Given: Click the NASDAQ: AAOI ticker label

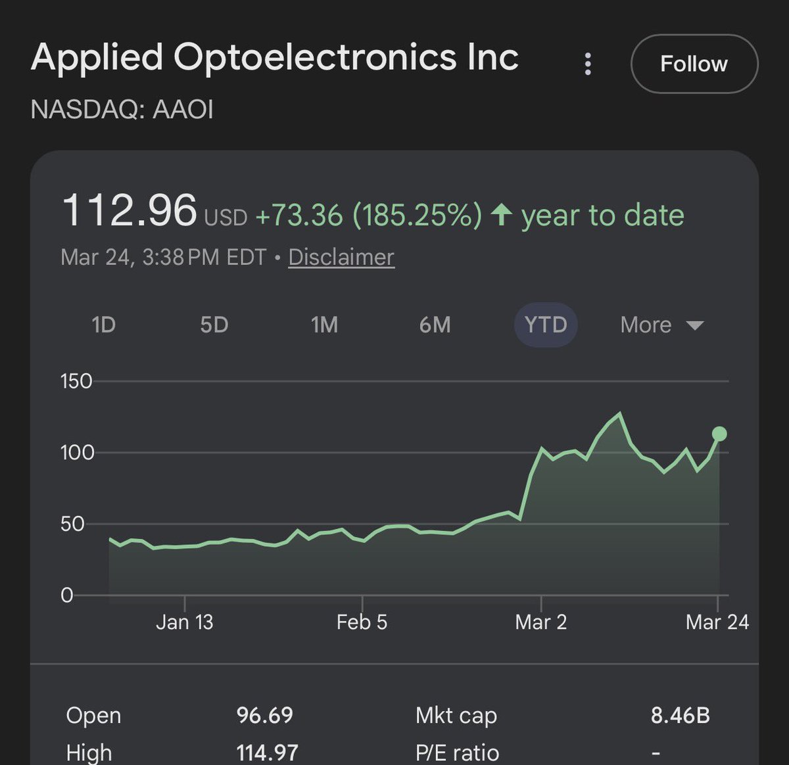Looking at the screenshot, I should [x=122, y=109].
